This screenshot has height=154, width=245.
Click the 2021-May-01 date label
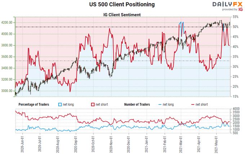pyautogui.click(x=216, y=144)
